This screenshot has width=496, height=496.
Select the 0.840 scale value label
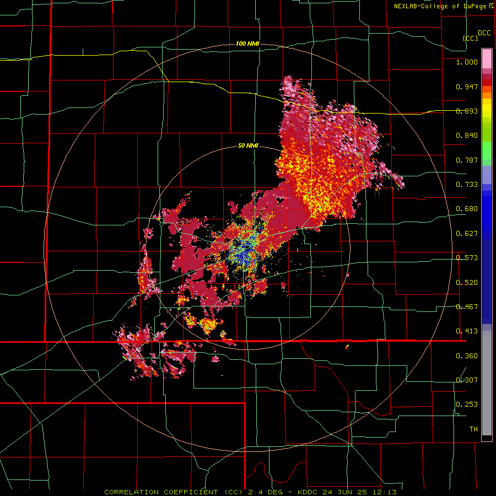coord(467,136)
